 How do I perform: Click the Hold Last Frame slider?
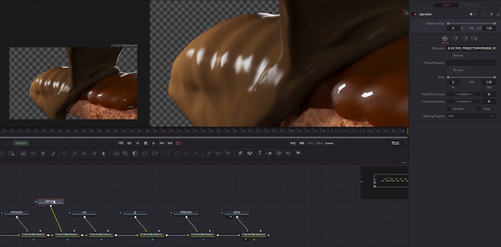click(463, 101)
